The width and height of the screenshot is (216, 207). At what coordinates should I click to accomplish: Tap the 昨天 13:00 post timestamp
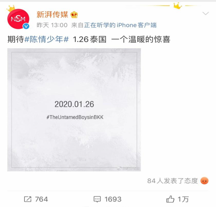click(52, 25)
